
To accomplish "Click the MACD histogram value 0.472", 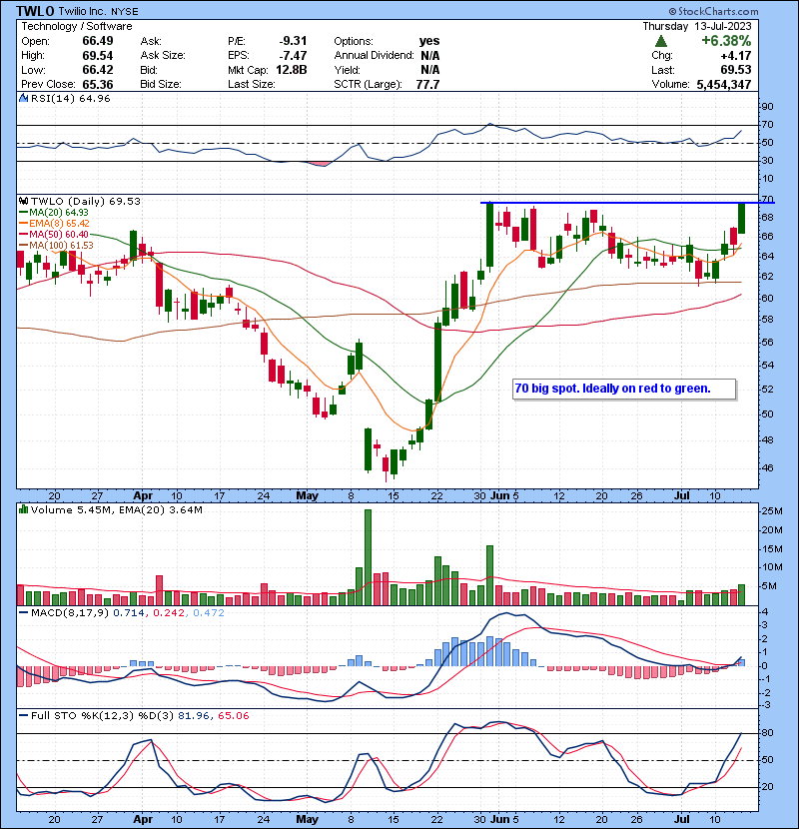I will point(209,613).
